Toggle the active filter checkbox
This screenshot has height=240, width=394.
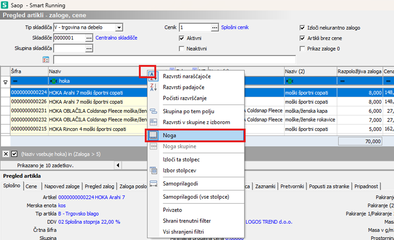coord(14,154)
